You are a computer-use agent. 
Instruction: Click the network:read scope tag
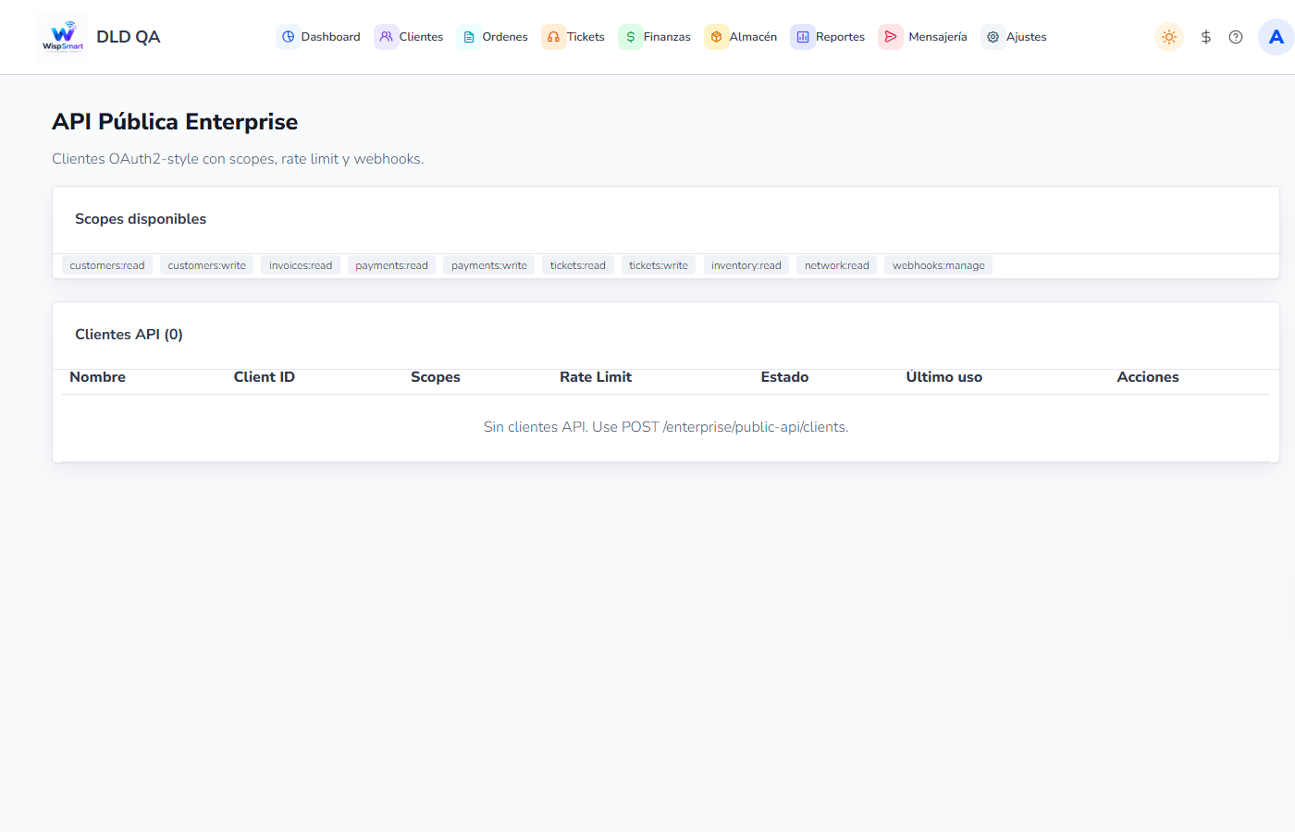[x=837, y=265]
